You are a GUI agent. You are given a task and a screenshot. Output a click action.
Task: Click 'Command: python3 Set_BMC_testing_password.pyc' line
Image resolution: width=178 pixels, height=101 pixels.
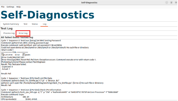(x=25, y=43)
